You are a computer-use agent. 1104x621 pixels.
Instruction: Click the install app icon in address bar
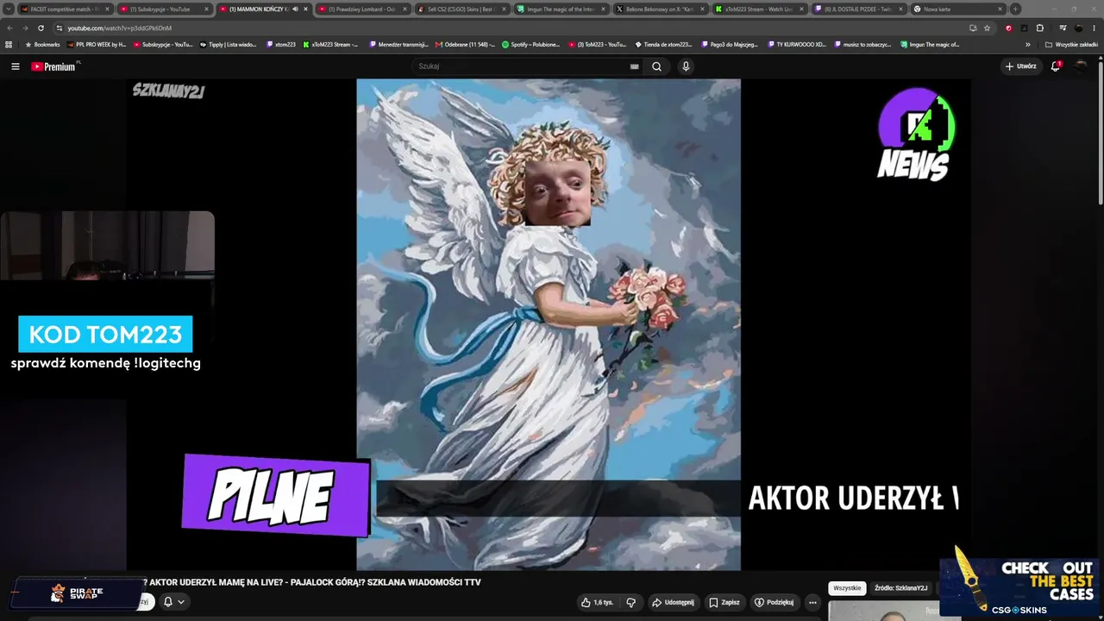973,28
